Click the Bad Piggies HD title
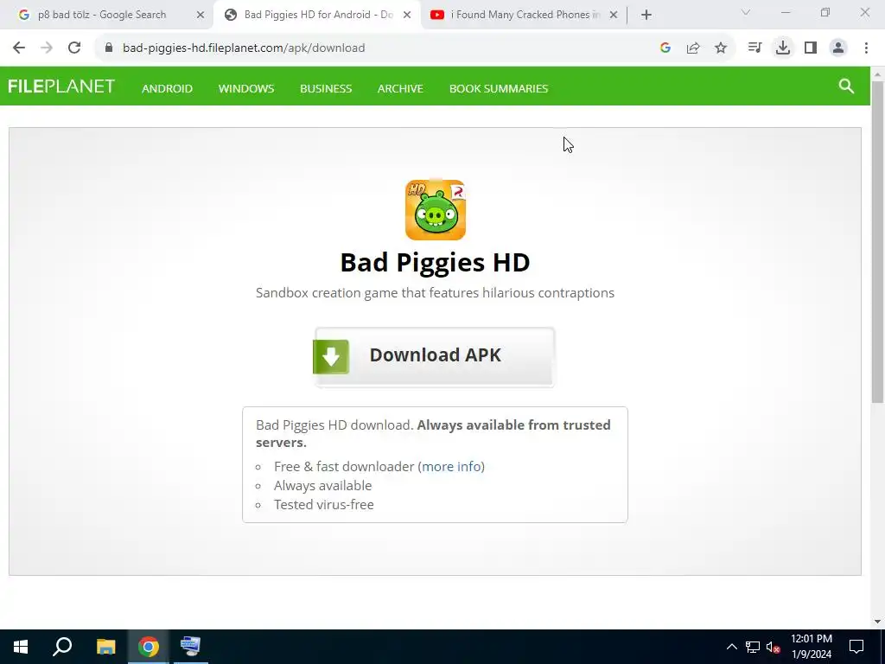 tap(436, 262)
